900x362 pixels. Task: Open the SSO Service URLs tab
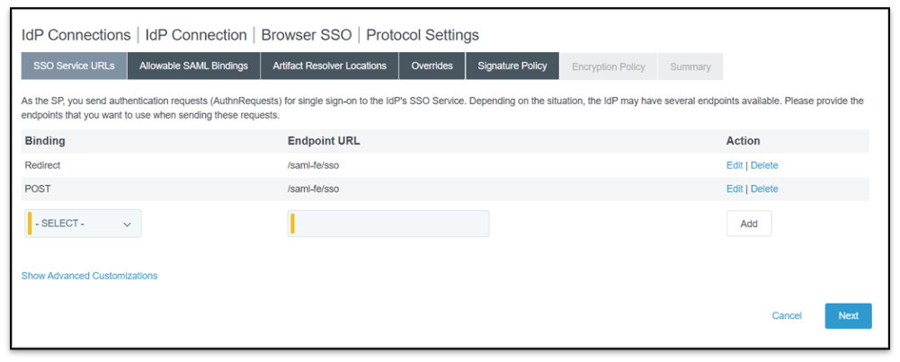coord(74,66)
